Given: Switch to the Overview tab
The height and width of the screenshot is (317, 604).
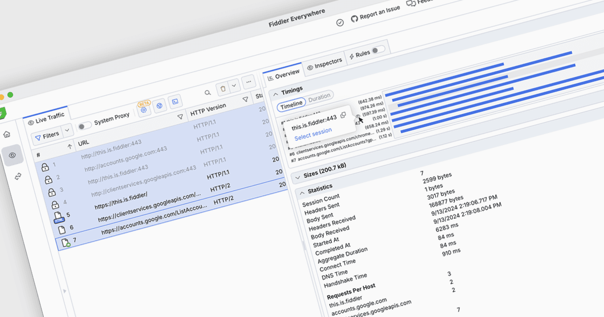Looking at the screenshot, I should click(283, 75).
